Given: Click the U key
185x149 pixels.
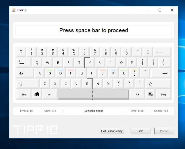Looking at the screenshot, I should pos(100,63).
